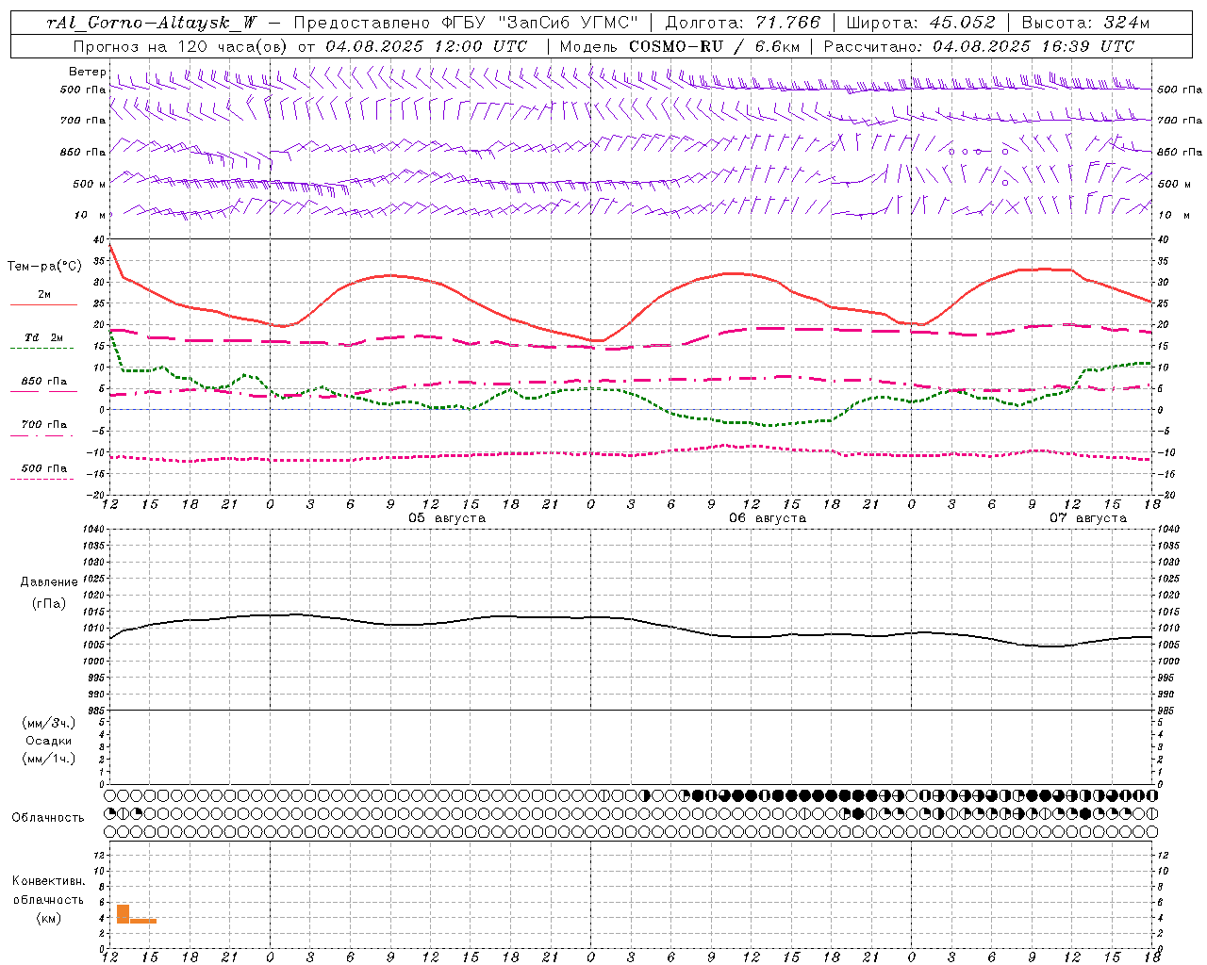Click the Давление panel label

pos(49,582)
